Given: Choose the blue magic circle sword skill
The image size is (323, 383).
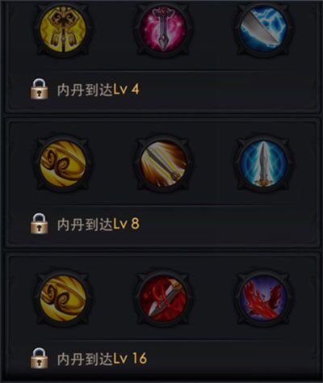Looking at the screenshot, I should click(264, 164).
